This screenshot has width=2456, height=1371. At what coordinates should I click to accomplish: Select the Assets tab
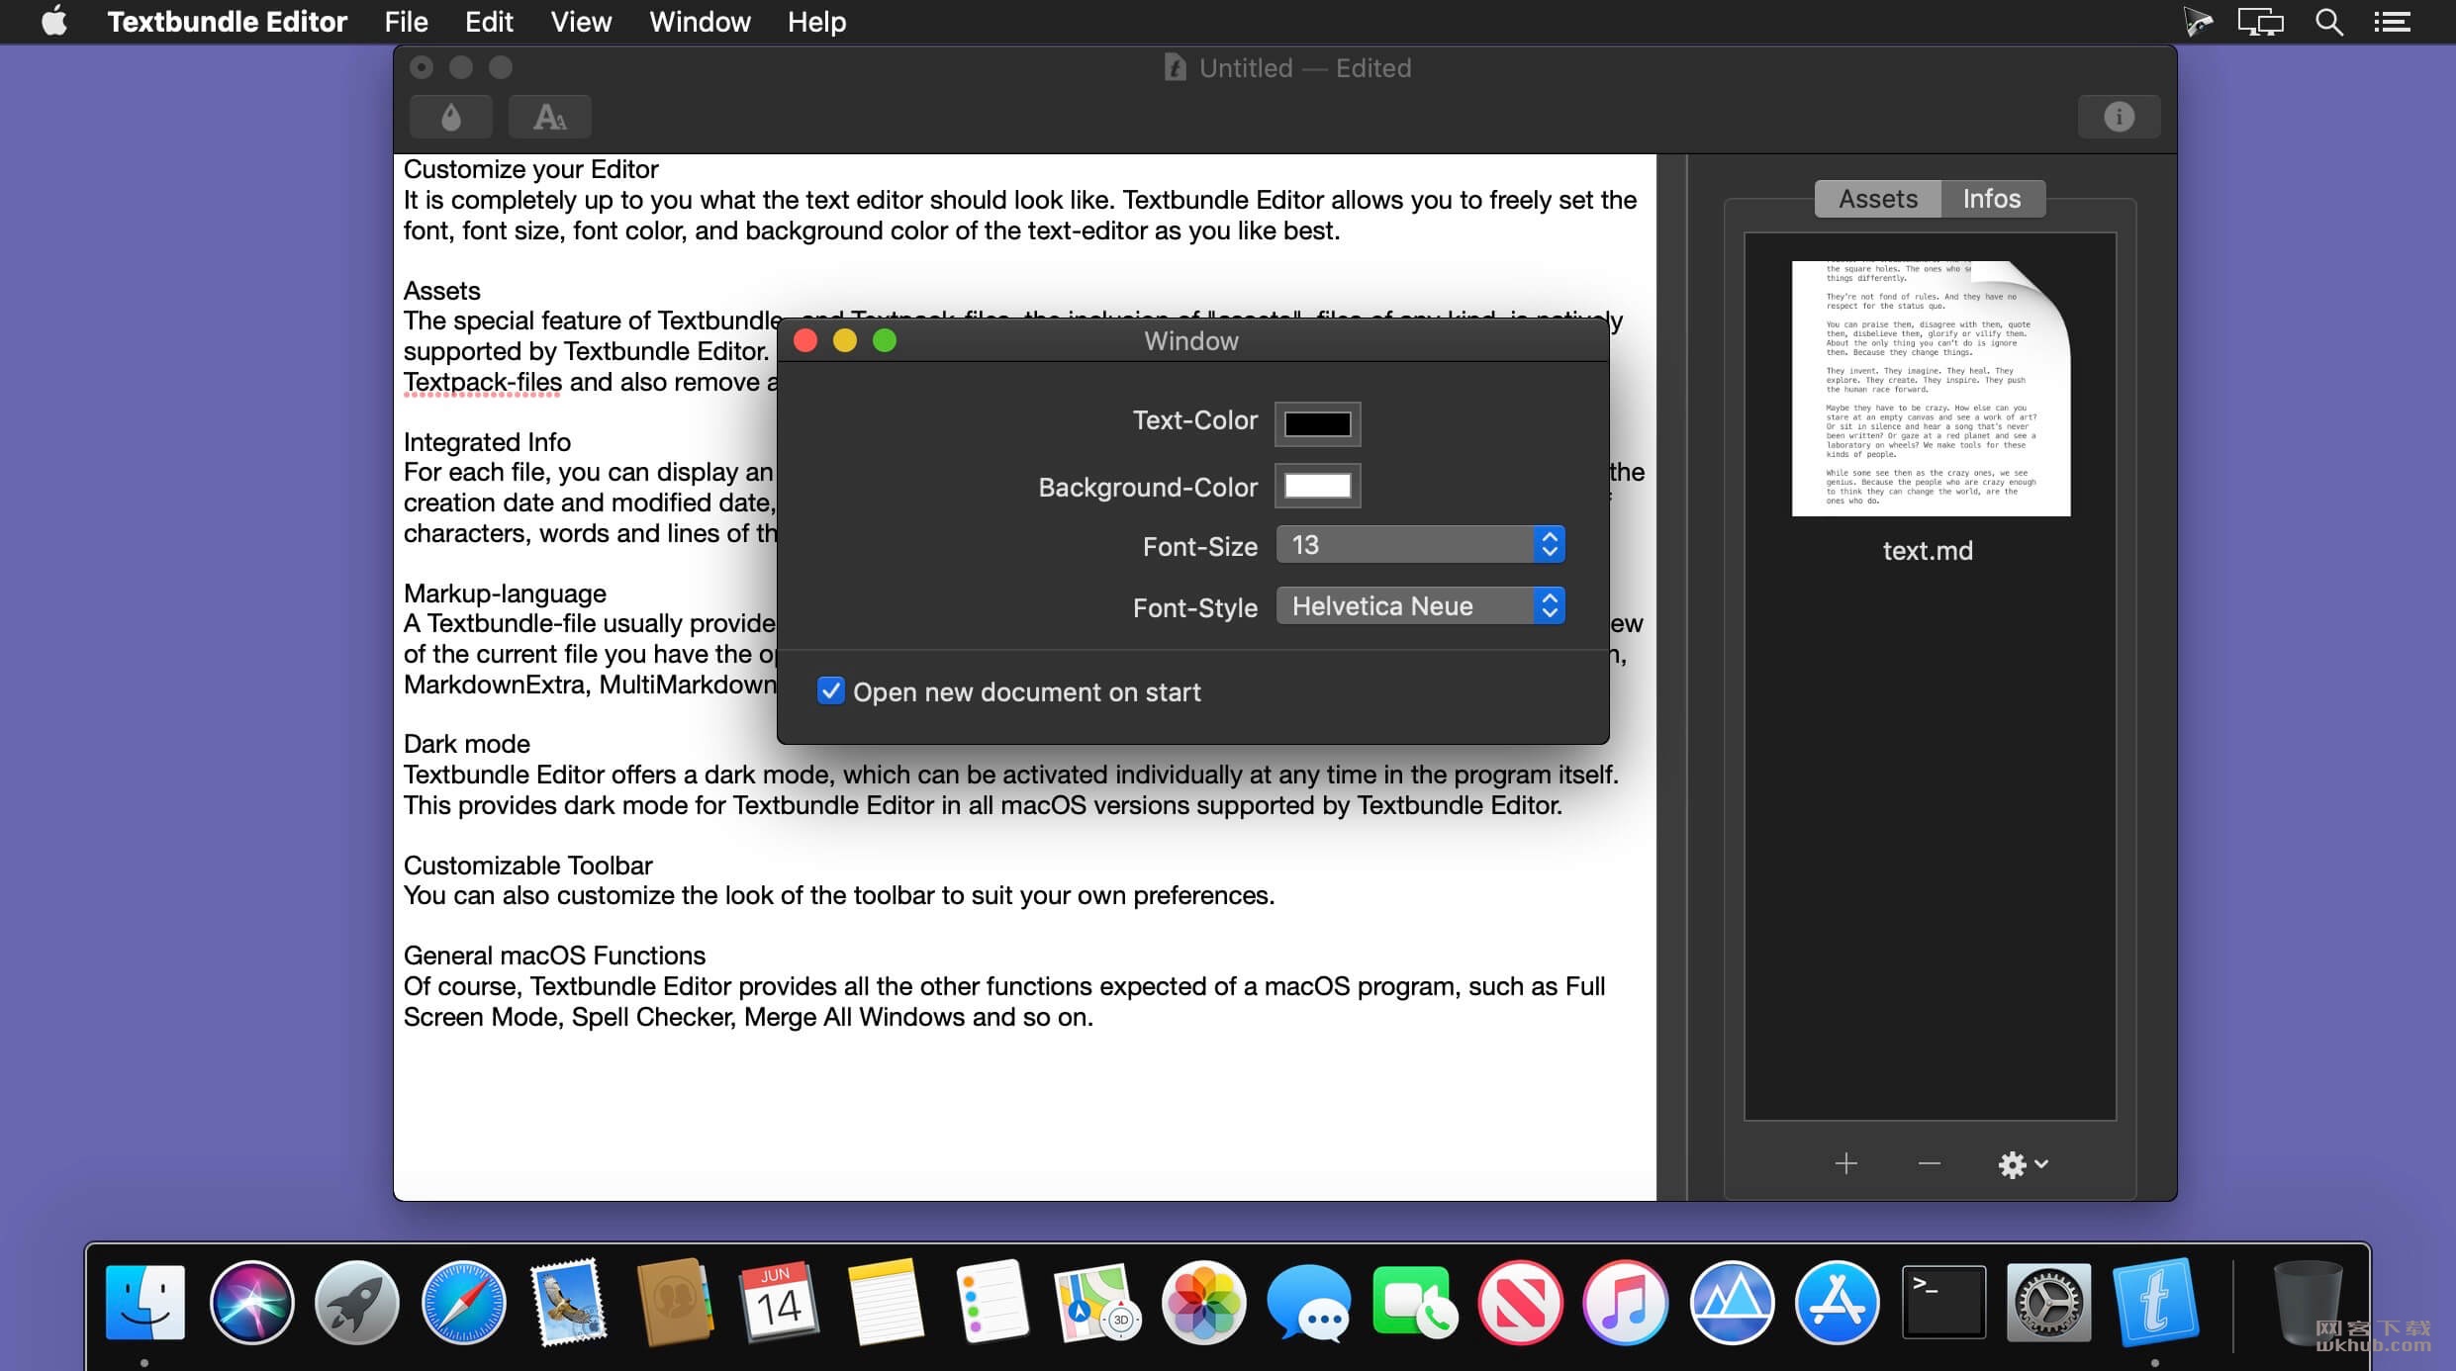click(x=1878, y=199)
